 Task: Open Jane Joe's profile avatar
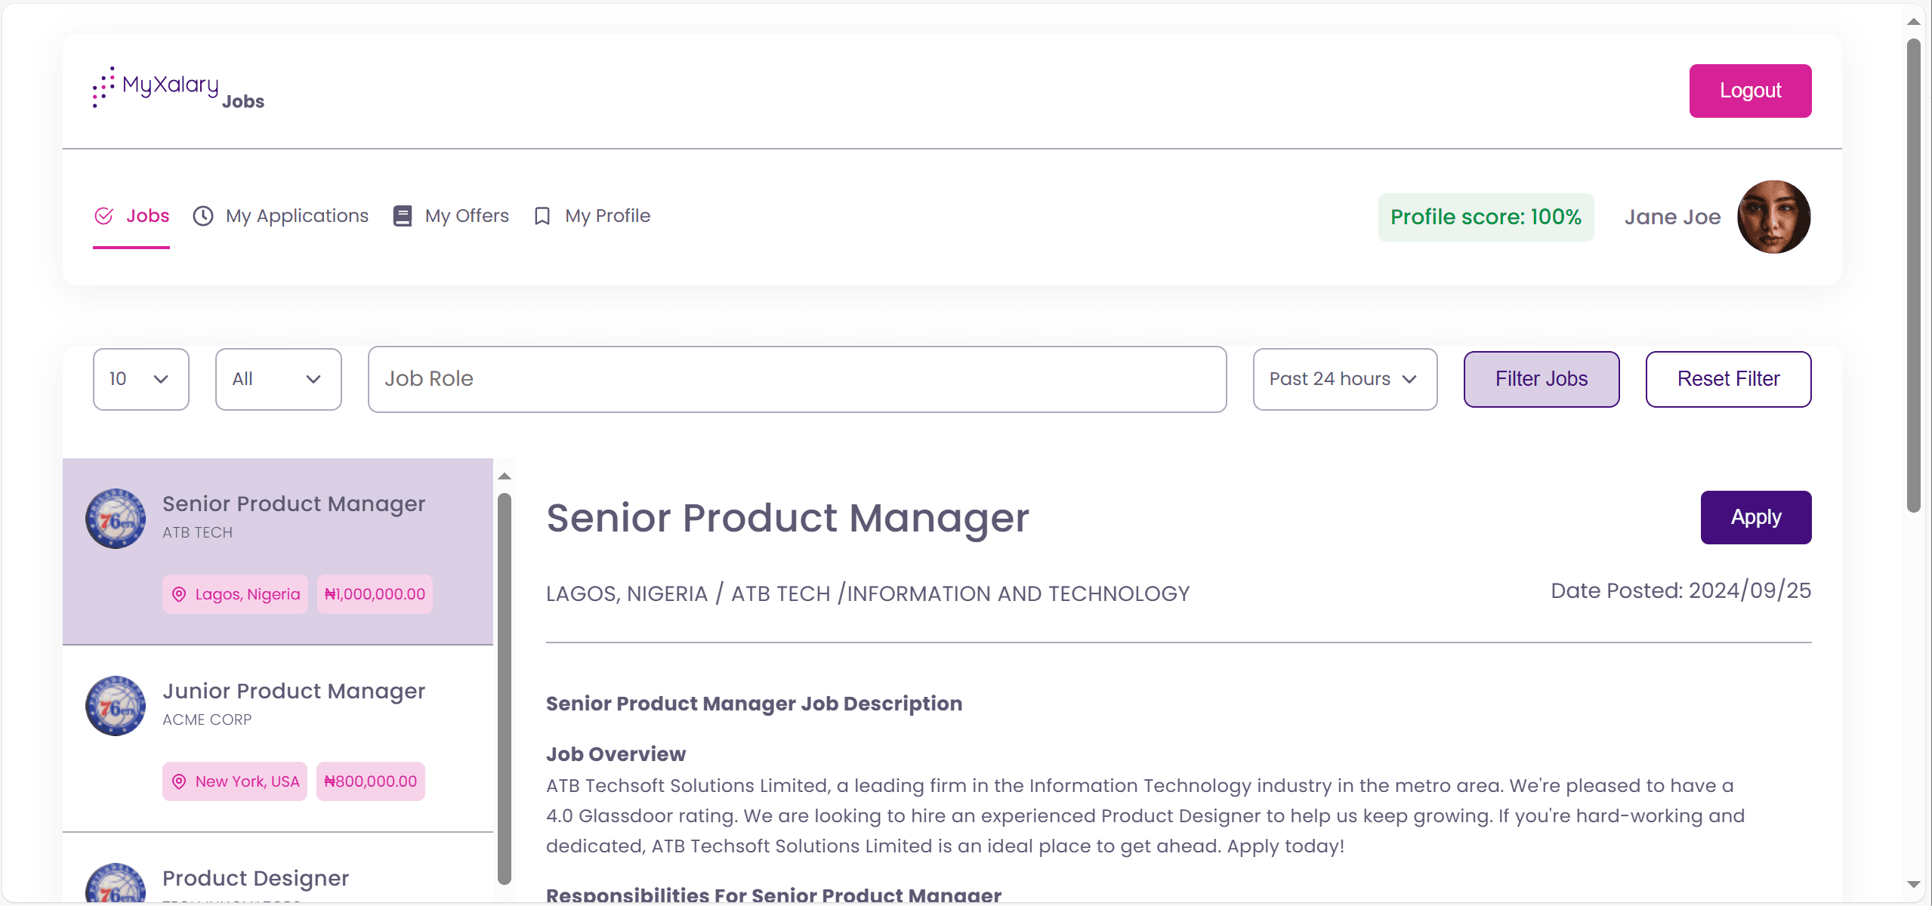click(x=1773, y=217)
